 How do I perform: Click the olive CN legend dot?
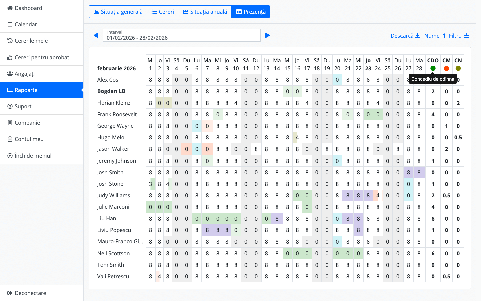click(x=458, y=68)
